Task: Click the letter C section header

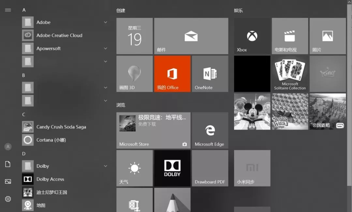Action: [x=24, y=115]
